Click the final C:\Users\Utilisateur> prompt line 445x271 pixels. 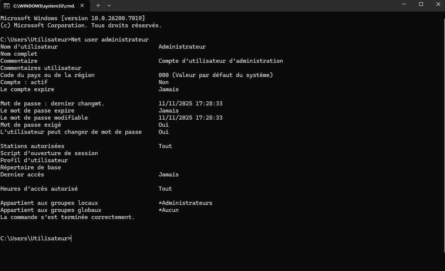[x=36, y=238]
